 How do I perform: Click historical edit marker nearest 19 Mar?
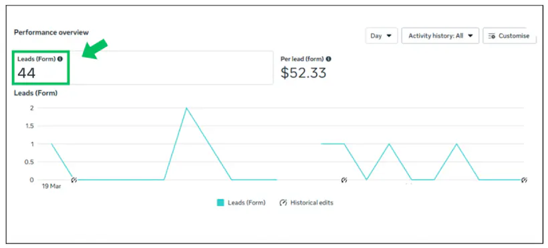[74, 180]
